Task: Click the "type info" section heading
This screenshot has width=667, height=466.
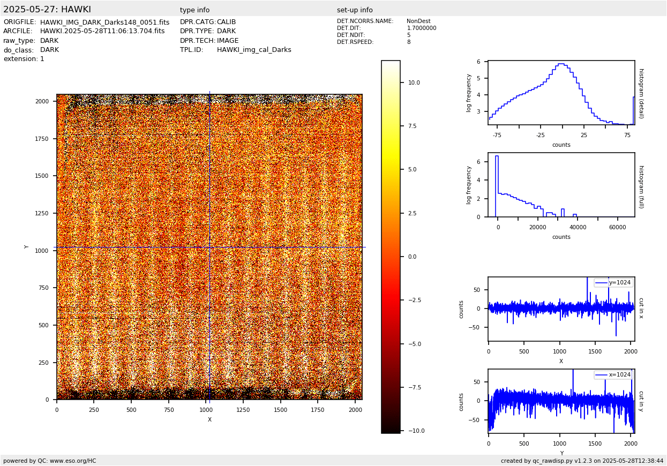Action: 194,10
